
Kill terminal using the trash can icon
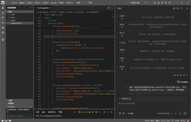[96, 112]
